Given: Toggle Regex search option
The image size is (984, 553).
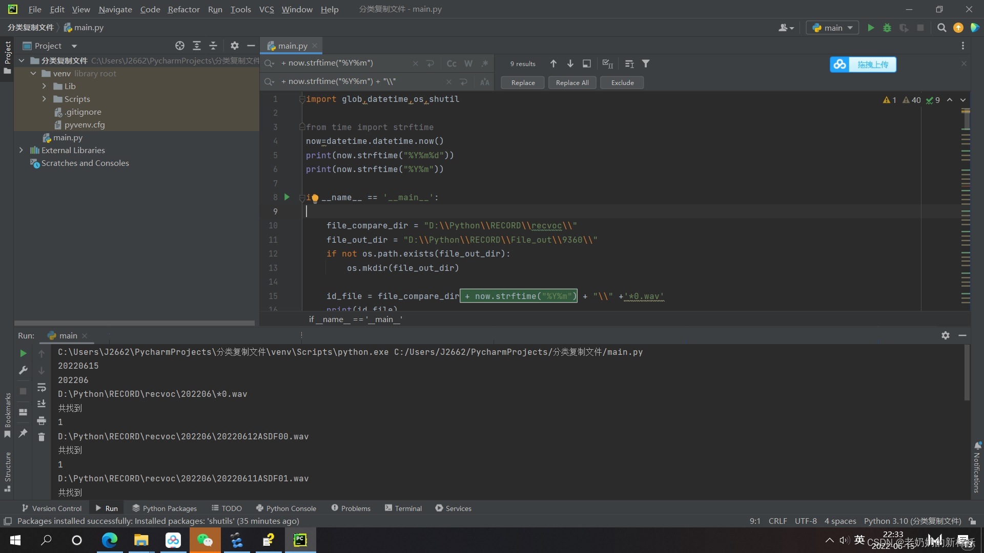Looking at the screenshot, I should pyautogui.click(x=484, y=63).
